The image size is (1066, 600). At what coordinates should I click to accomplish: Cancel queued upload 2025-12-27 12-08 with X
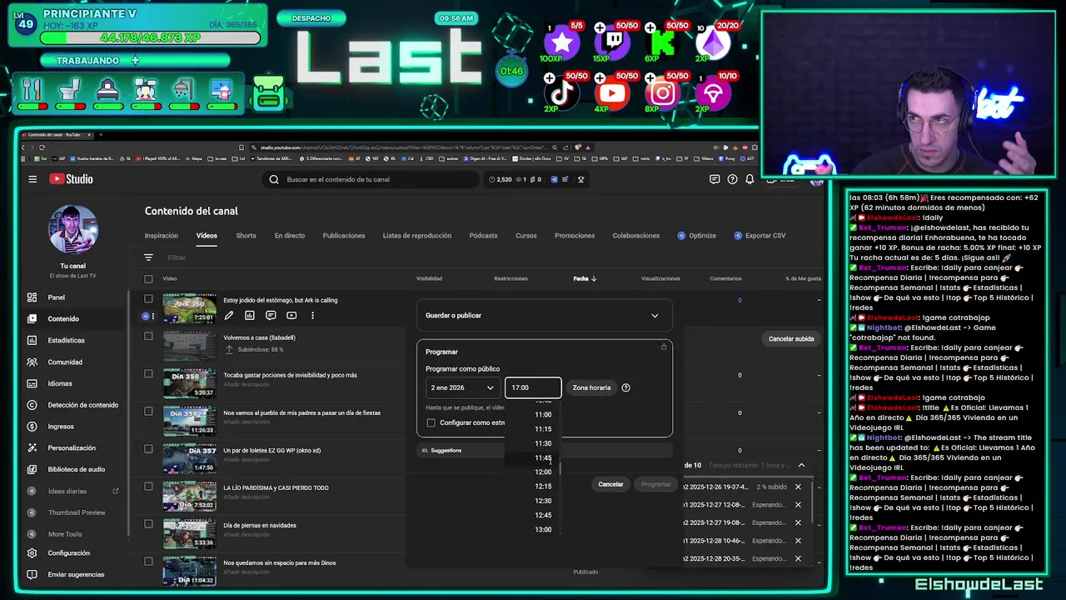[x=798, y=505]
